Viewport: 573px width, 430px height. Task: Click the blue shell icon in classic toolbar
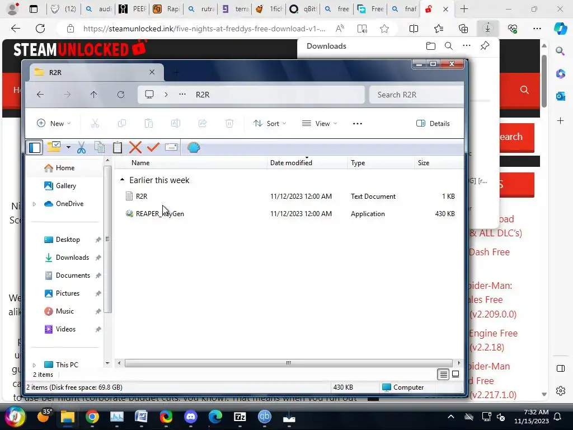(193, 147)
